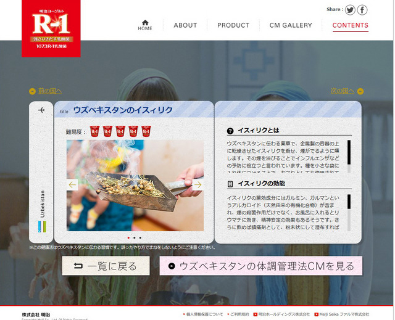
Task: Open the CM GALLERY menu item
Action: tap(291, 25)
